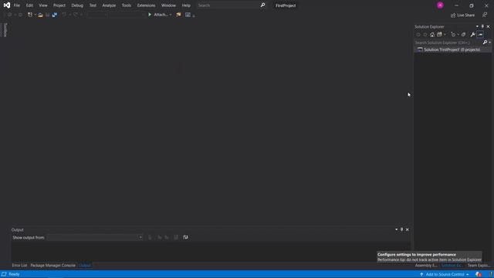Screen dimensions: 494x278
Task: Toggle auto-hide pin on Solution Explorer
Action: (x=482, y=26)
